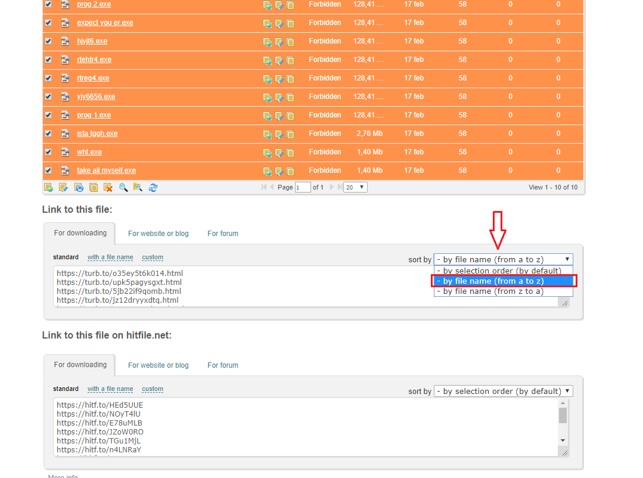Click the globe icon in the prog 2.exe row
Image resolution: width=643 pixels, height=478 pixels.
268,5
